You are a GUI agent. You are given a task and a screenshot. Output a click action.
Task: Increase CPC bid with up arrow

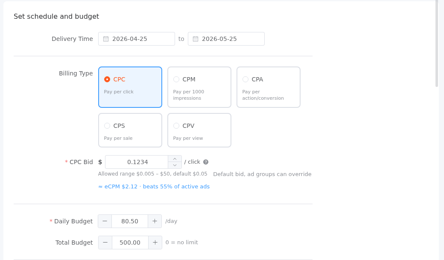[175, 159]
